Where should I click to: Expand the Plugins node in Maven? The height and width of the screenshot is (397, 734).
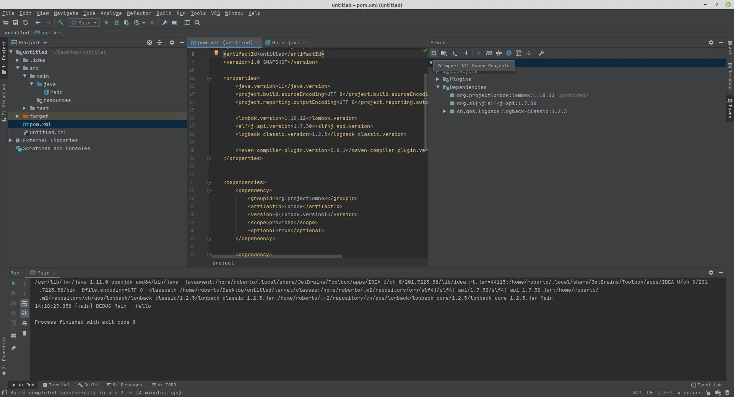pos(438,79)
